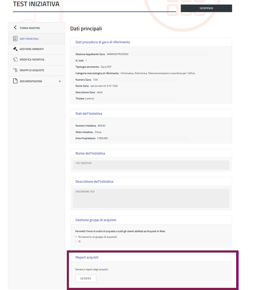This screenshot has width=253, height=290.
Task: Select the "No (associo un gruppo di acquisto)" radio
Action: coord(76,237)
